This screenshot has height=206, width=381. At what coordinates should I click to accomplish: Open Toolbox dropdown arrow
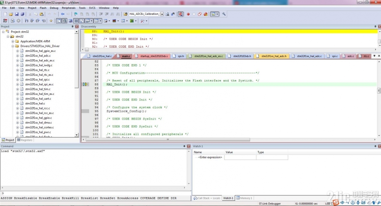coord(146,21)
